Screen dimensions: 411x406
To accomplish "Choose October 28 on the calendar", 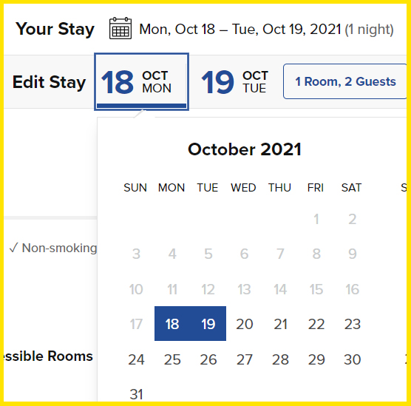I will tap(280, 359).
